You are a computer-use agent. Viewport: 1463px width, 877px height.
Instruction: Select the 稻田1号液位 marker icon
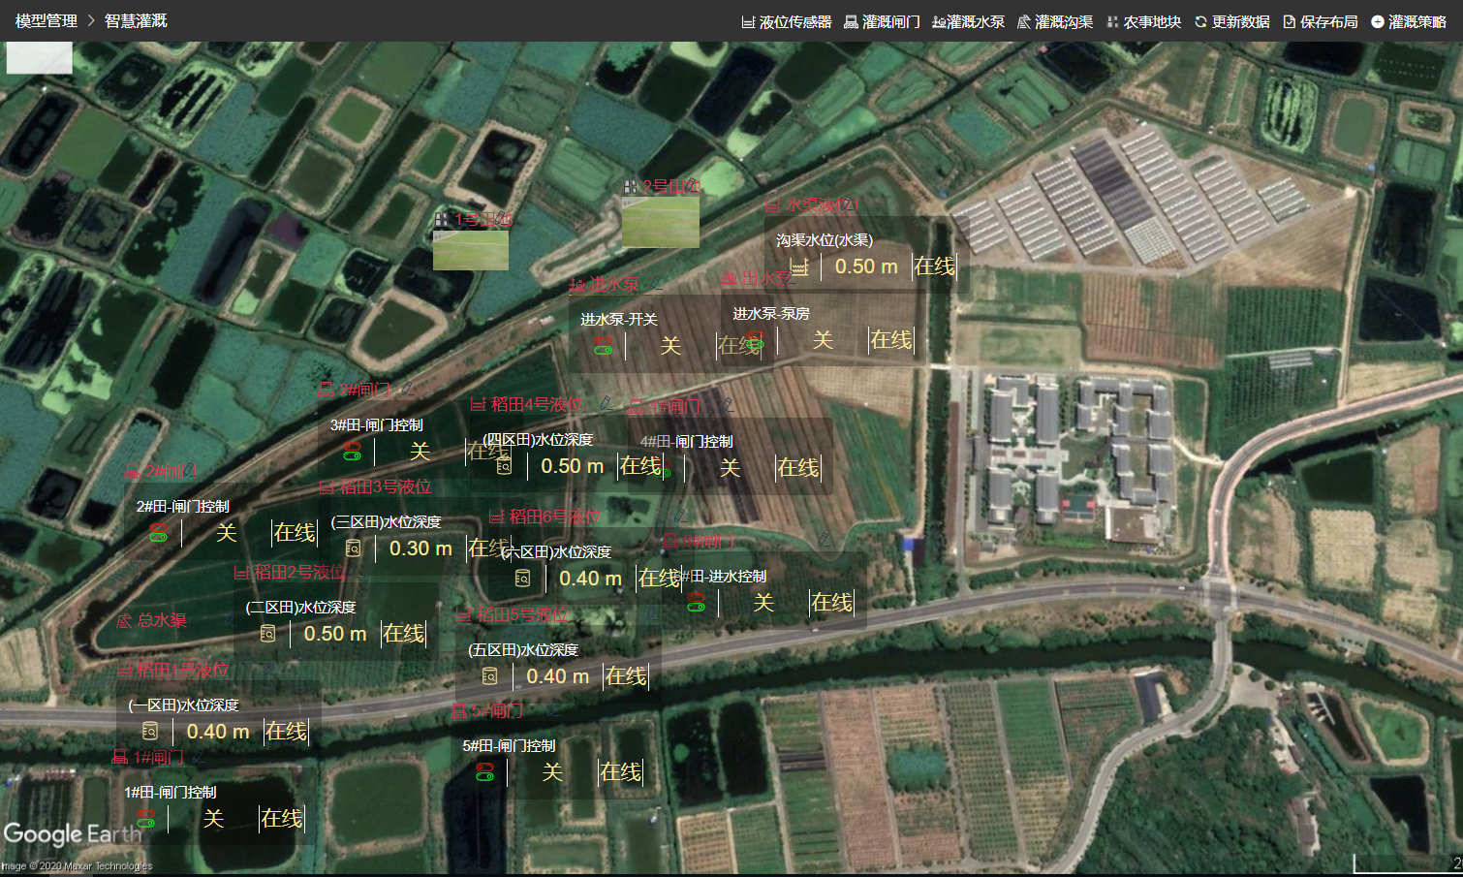(x=125, y=670)
